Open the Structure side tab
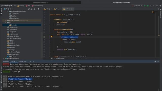162x91 pixels. click(1, 70)
